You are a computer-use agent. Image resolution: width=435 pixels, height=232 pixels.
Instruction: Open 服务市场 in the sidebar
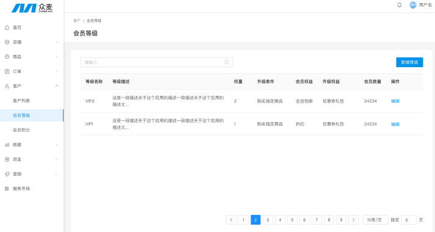[x=21, y=189]
